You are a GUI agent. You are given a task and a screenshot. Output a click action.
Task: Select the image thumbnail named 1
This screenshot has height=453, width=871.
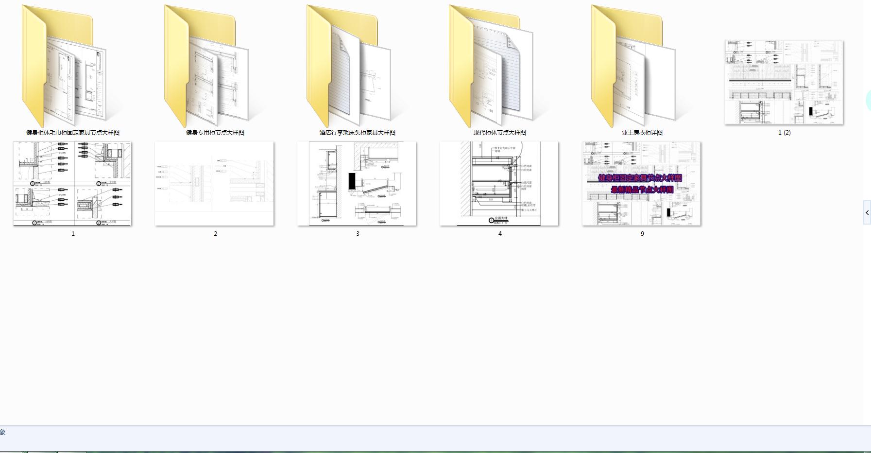pos(72,184)
